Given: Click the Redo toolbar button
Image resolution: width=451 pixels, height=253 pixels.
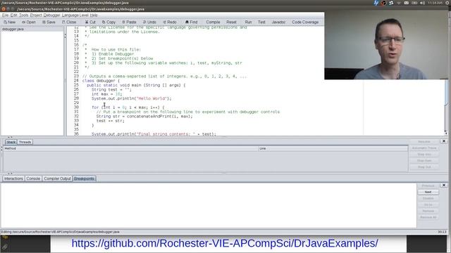Looking at the screenshot, I should click(x=170, y=22).
